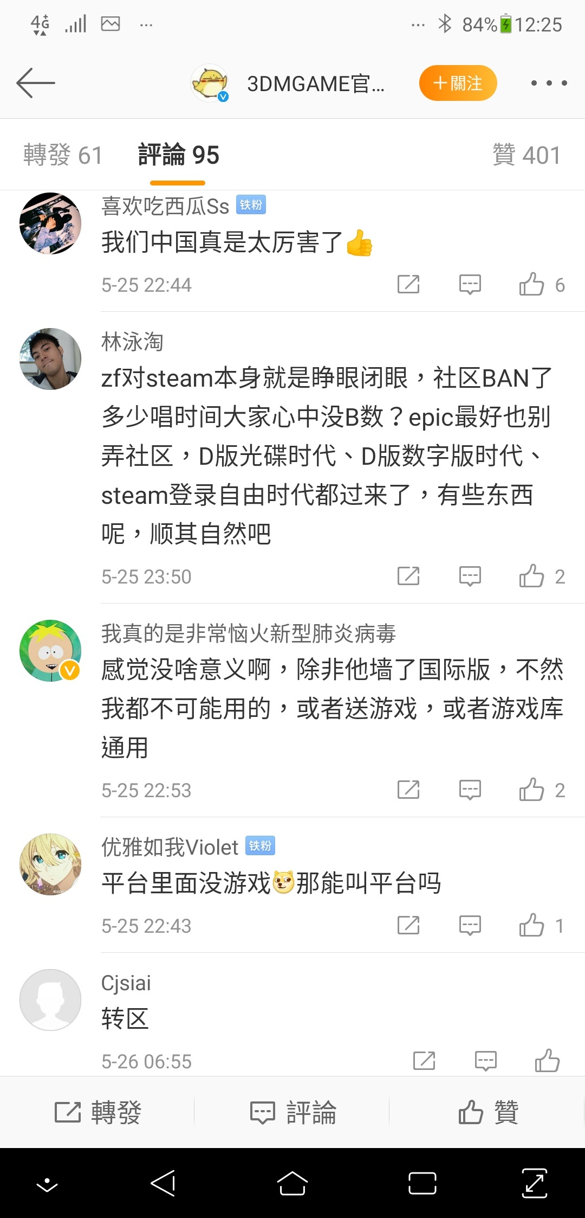Reply to Cjsiai's comment via bubble icon
This screenshot has width=585, height=1218.
click(485, 1061)
